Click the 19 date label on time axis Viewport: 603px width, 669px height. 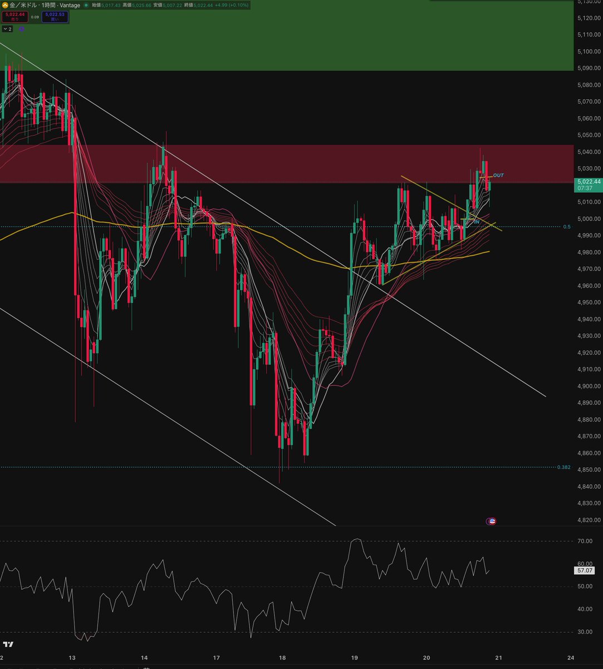354,658
